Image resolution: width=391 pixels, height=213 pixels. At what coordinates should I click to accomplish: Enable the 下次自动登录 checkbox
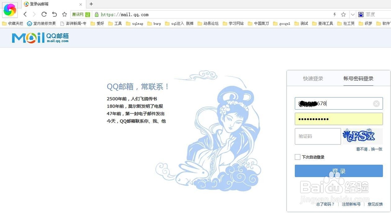[298, 157]
